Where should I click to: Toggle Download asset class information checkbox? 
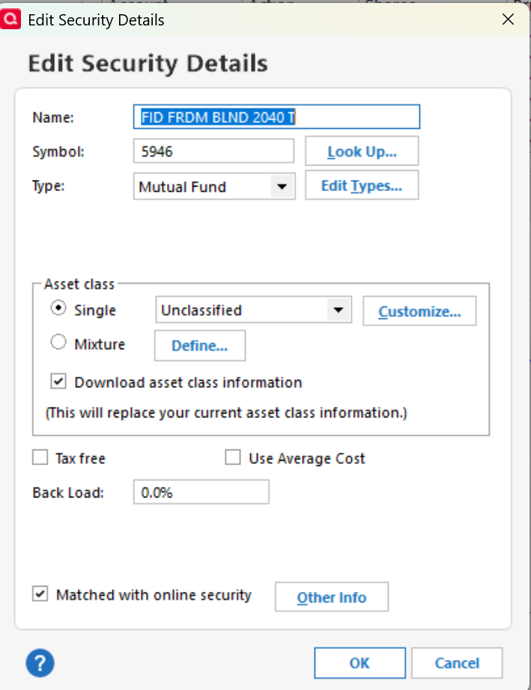(x=58, y=381)
